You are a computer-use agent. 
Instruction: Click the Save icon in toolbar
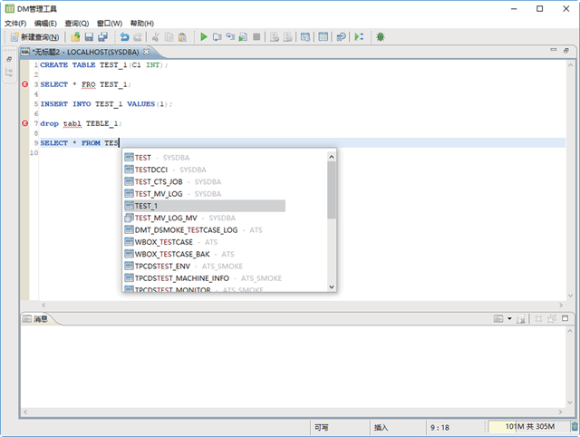tap(90, 37)
